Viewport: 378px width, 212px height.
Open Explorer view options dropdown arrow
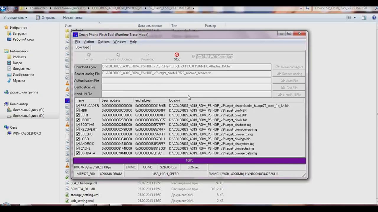[x=355, y=18]
